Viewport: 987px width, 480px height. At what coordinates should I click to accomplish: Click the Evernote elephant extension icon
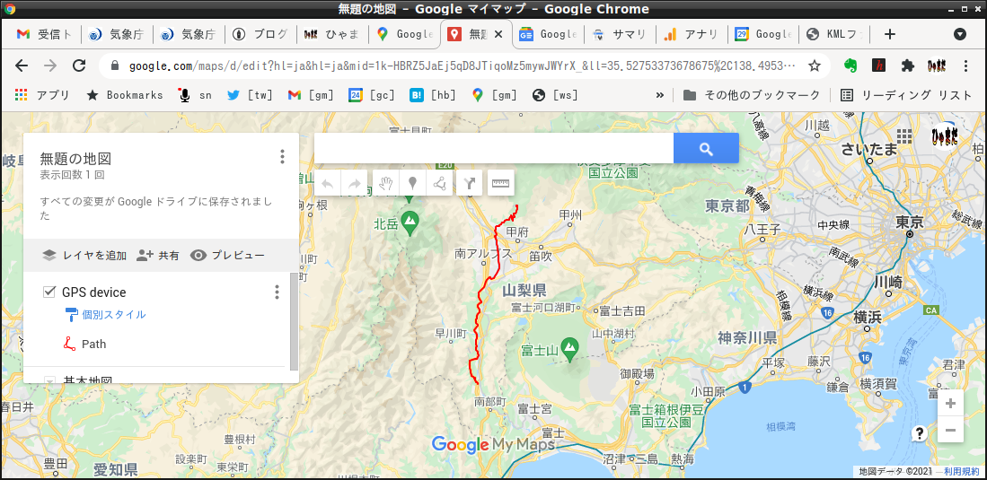[850, 65]
